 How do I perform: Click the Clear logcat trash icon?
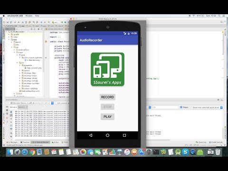click(11, 112)
